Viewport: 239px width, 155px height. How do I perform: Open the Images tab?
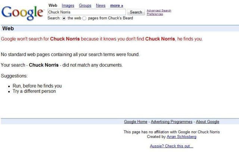coord(68,6)
